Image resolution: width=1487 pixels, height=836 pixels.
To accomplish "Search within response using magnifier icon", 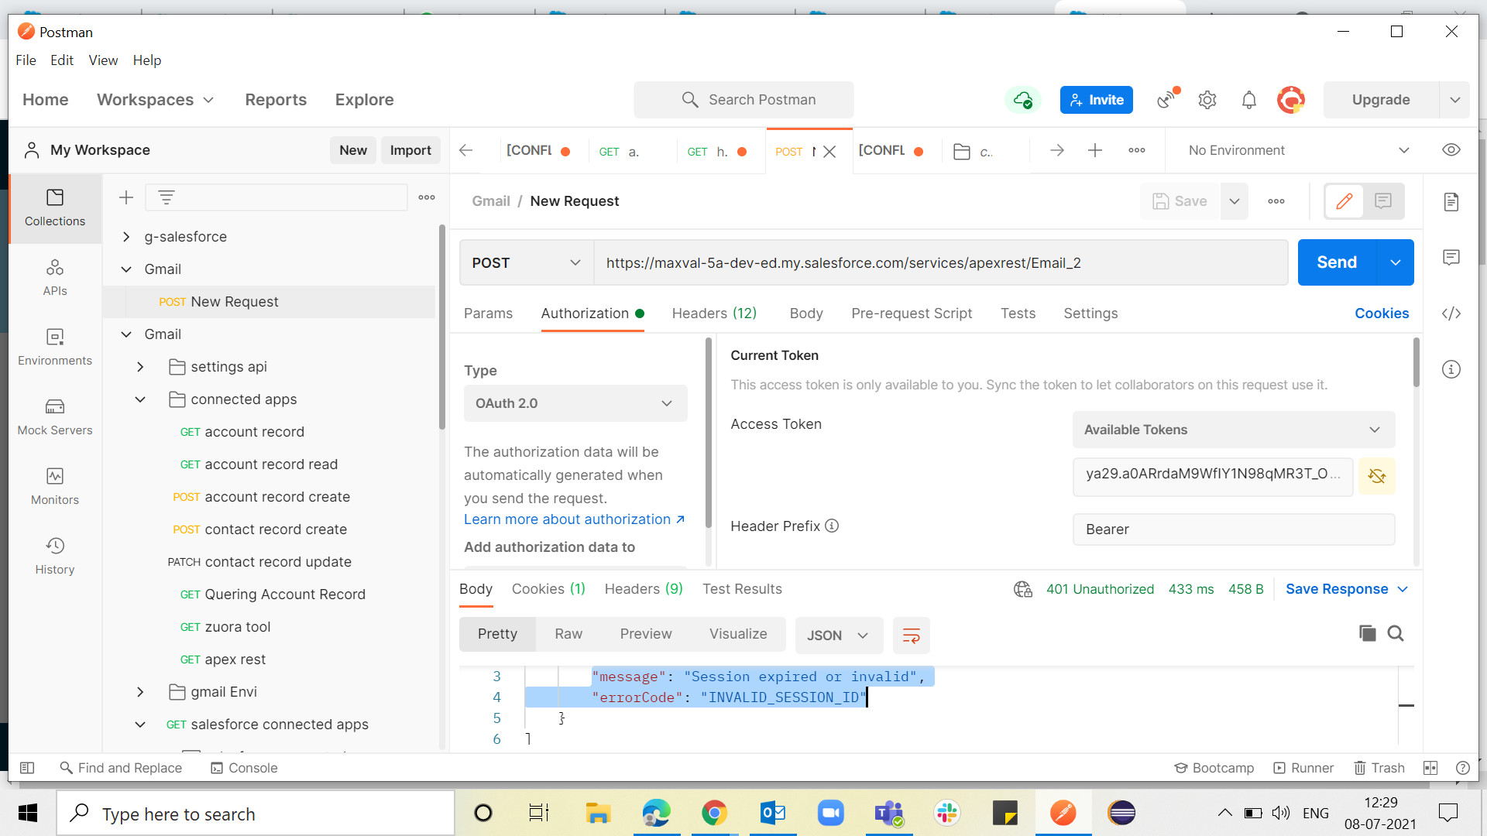I will pos(1396,634).
